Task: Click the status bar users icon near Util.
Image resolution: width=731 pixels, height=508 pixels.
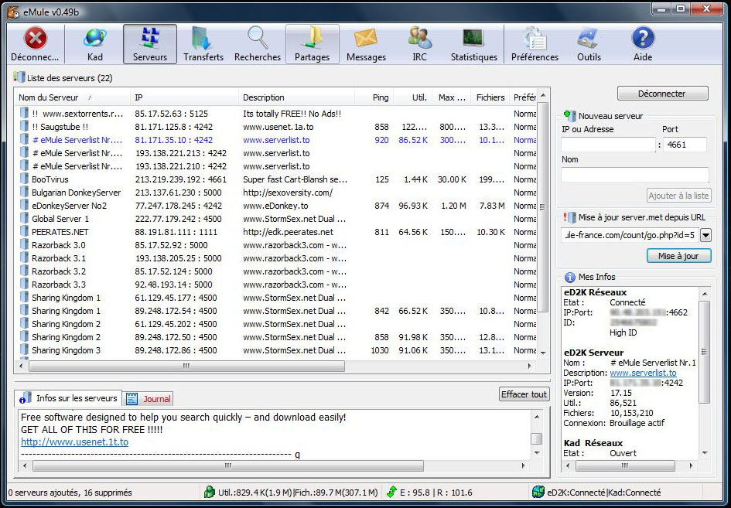Action: (210, 492)
